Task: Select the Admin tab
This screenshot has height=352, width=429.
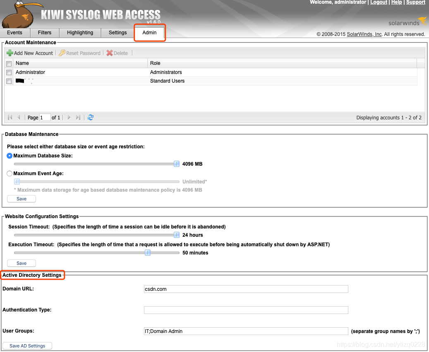Action: coord(149,33)
